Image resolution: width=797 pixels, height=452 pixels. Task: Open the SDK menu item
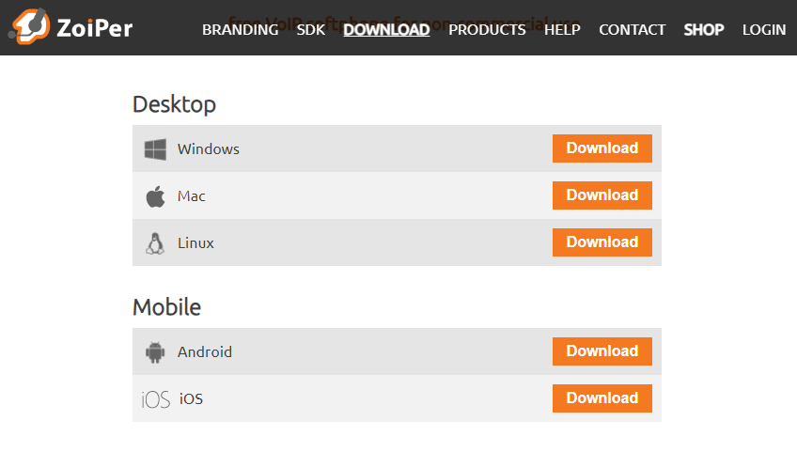tap(310, 29)
